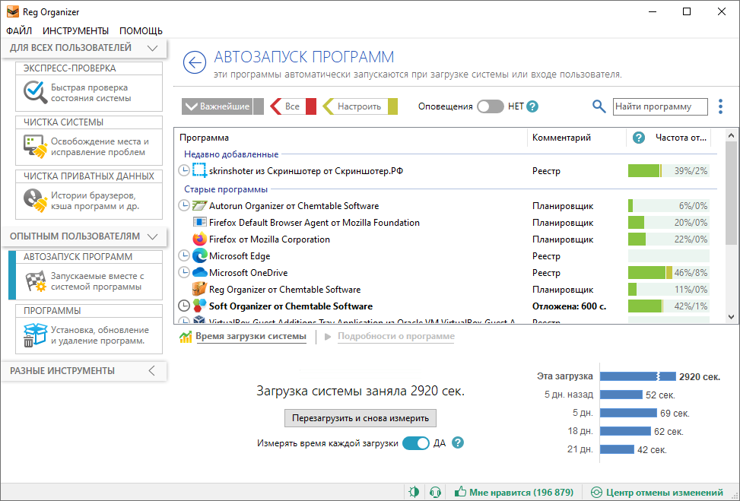
Task: Click the Экспресс-проверка magnifier icon
Action: point(34,93)
